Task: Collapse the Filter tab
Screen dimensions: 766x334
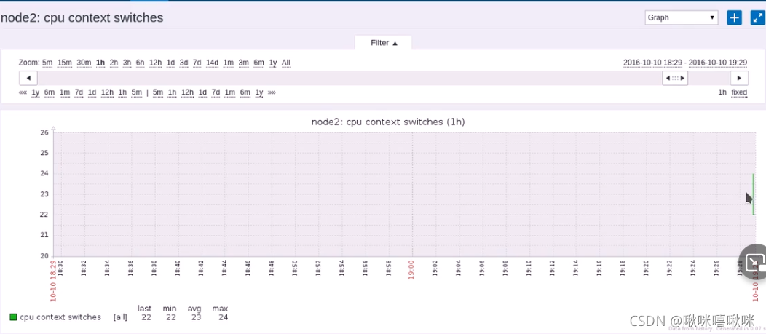Action: [384, 43]
